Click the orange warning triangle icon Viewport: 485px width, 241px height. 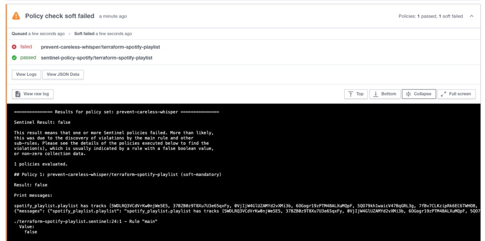(x=16, y=16)
